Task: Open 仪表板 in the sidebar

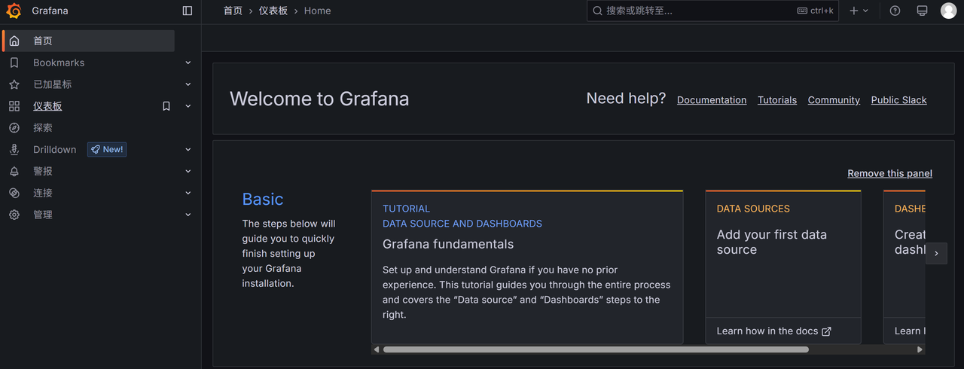Action: (47, 106)
